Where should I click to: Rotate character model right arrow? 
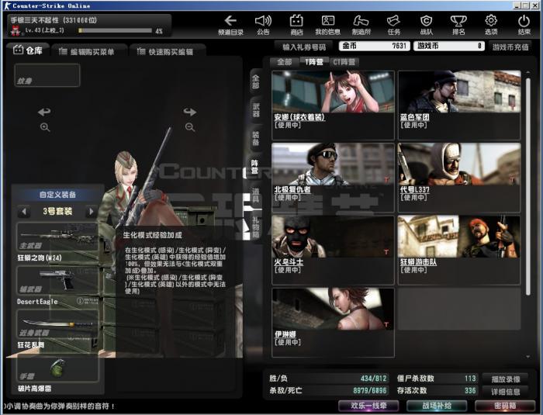click(x=190, y=112)
